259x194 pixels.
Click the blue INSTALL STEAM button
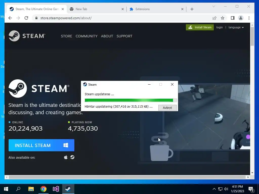(x=41, y=145)
